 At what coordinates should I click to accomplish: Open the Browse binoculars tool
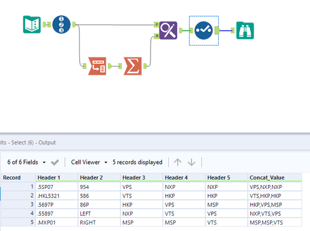click(245, 30)
